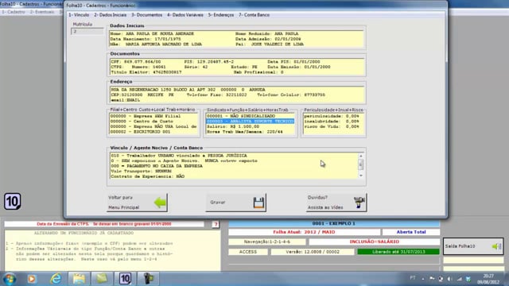The image size is (509, 286).
Task: Click the Aberta Total status
Action: coord(411,232)
